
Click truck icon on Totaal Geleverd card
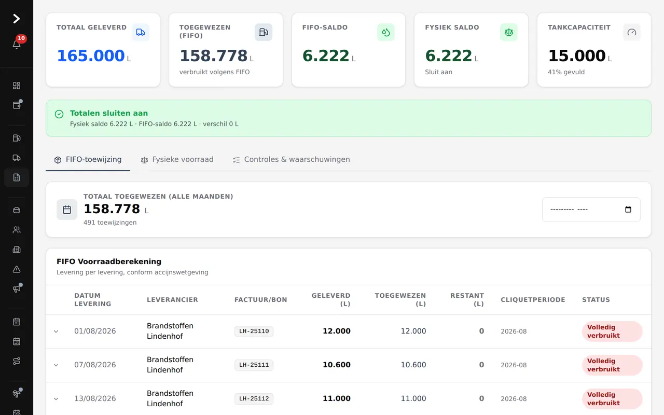click(141, 32)
